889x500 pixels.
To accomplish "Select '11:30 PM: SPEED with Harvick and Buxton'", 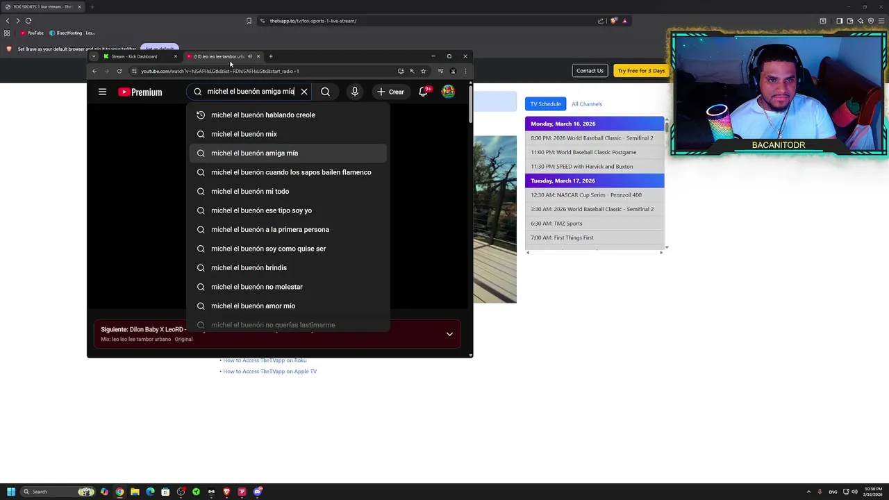I will [x=595, y=167].
